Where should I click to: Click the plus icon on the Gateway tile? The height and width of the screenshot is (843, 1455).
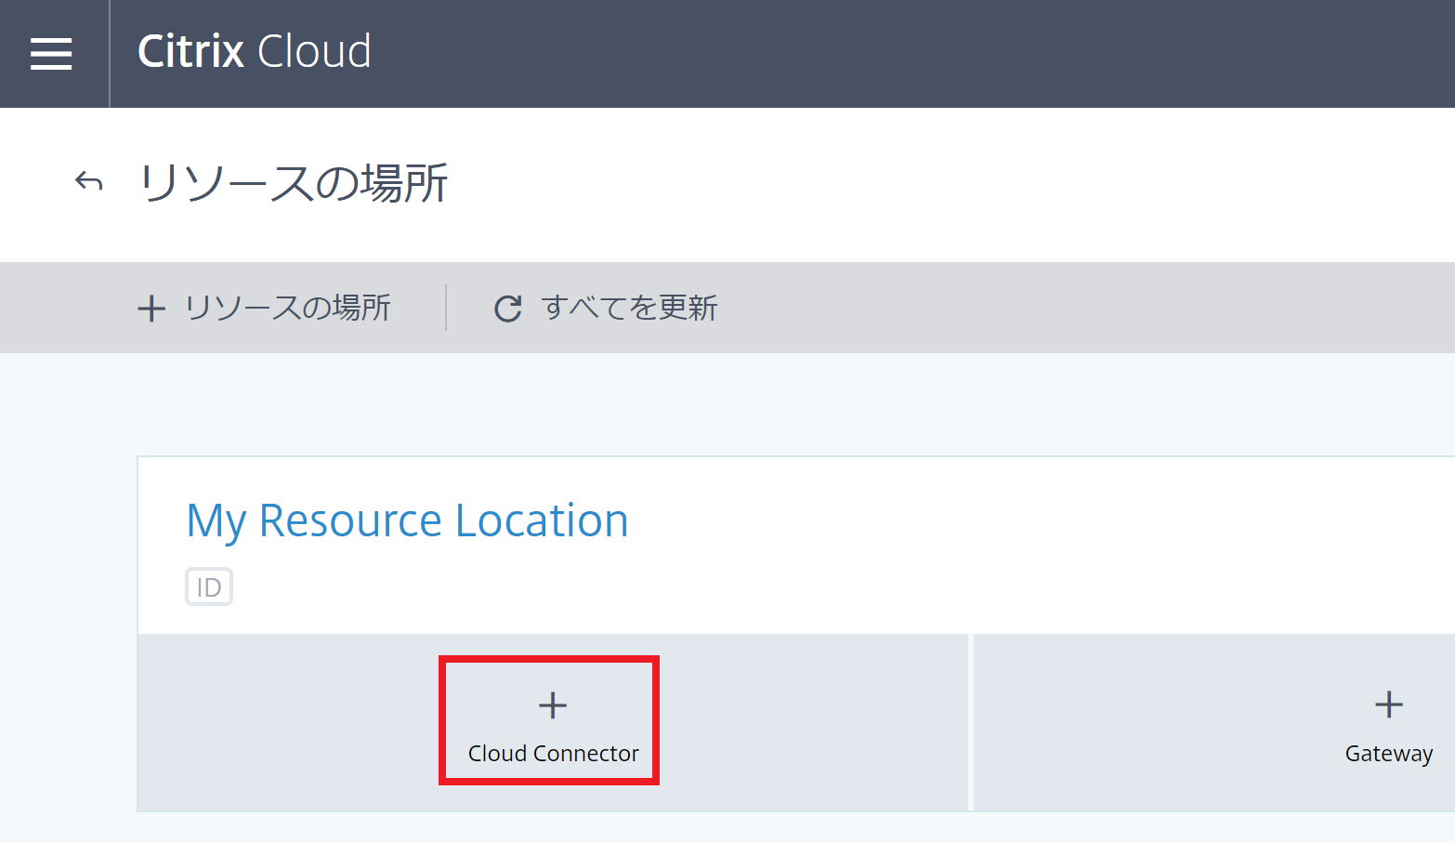point(1388,705)
